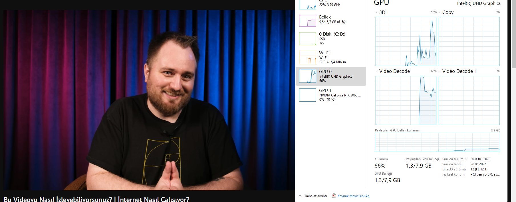
Task: Click the Video Decode 1 usage graph
Action: (469, 100)
